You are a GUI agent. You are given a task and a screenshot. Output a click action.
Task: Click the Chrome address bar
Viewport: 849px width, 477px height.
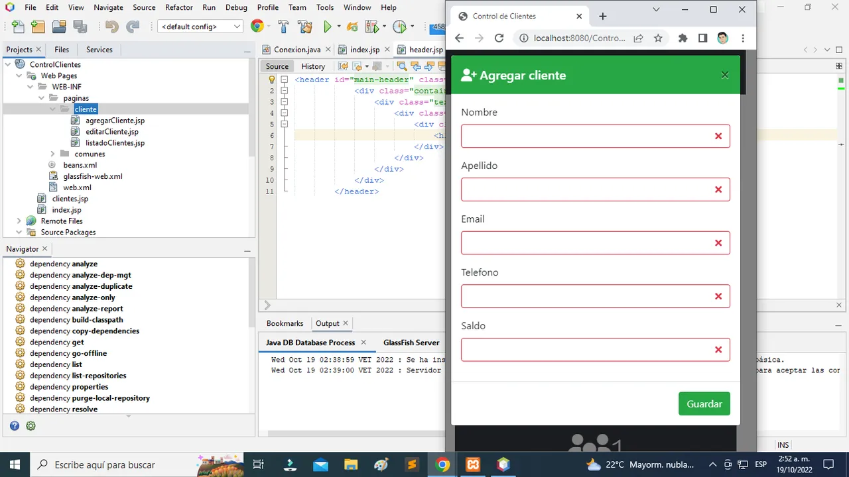tap(580, 38)
